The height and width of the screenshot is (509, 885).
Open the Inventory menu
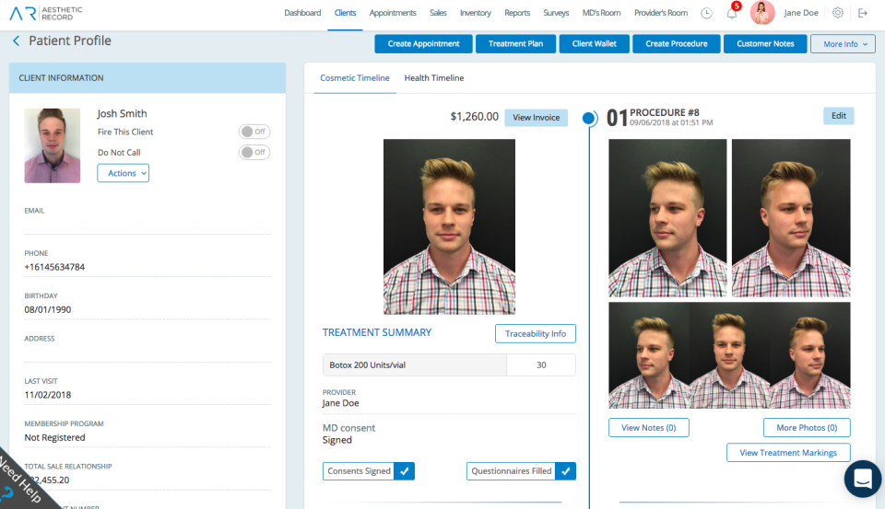click(x=476, y=12)
